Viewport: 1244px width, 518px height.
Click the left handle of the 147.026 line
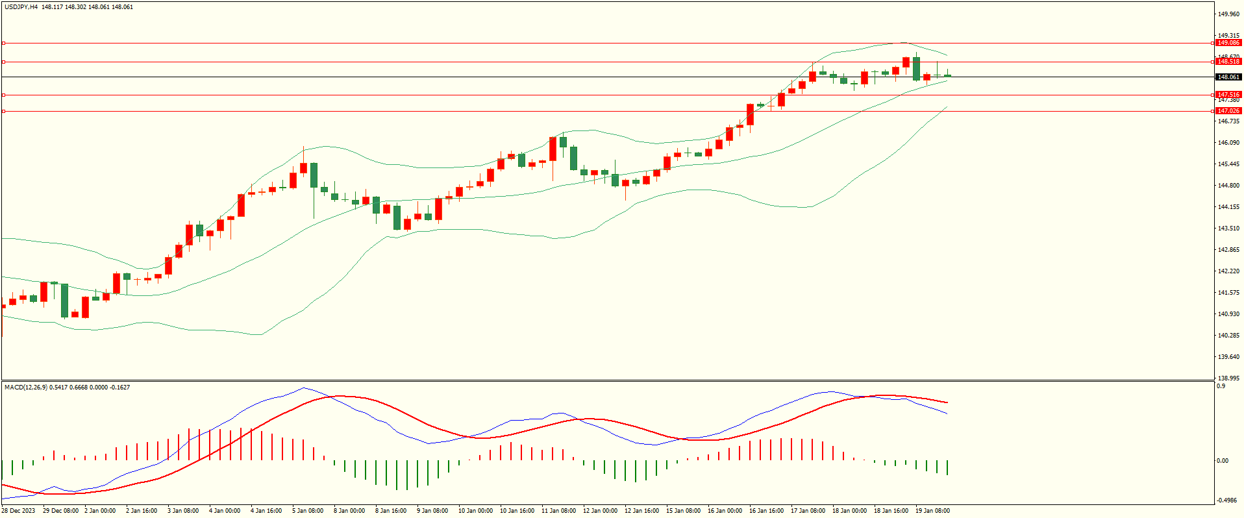pos(3,111)
